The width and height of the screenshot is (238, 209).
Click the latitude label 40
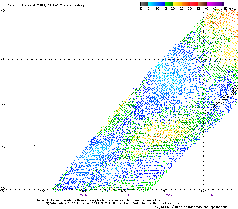(3, 11)
